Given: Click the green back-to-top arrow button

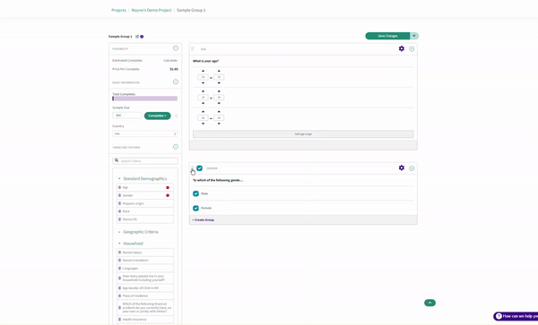Looking at the screenshot, I should (x=430, y=303).
